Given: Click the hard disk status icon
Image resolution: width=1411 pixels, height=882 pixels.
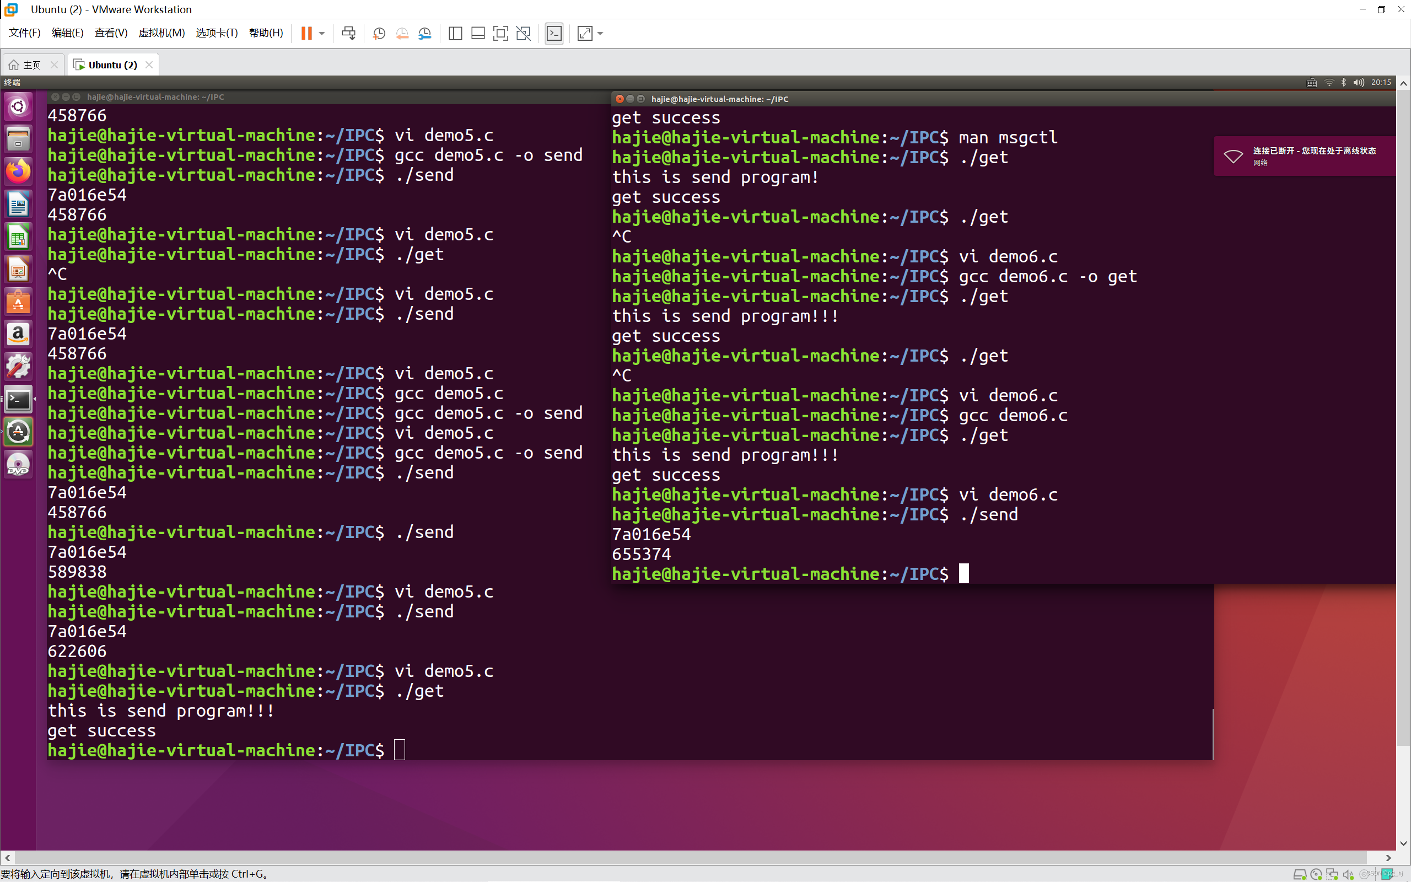Looking at the screenshot, I should pos(1299,874).
